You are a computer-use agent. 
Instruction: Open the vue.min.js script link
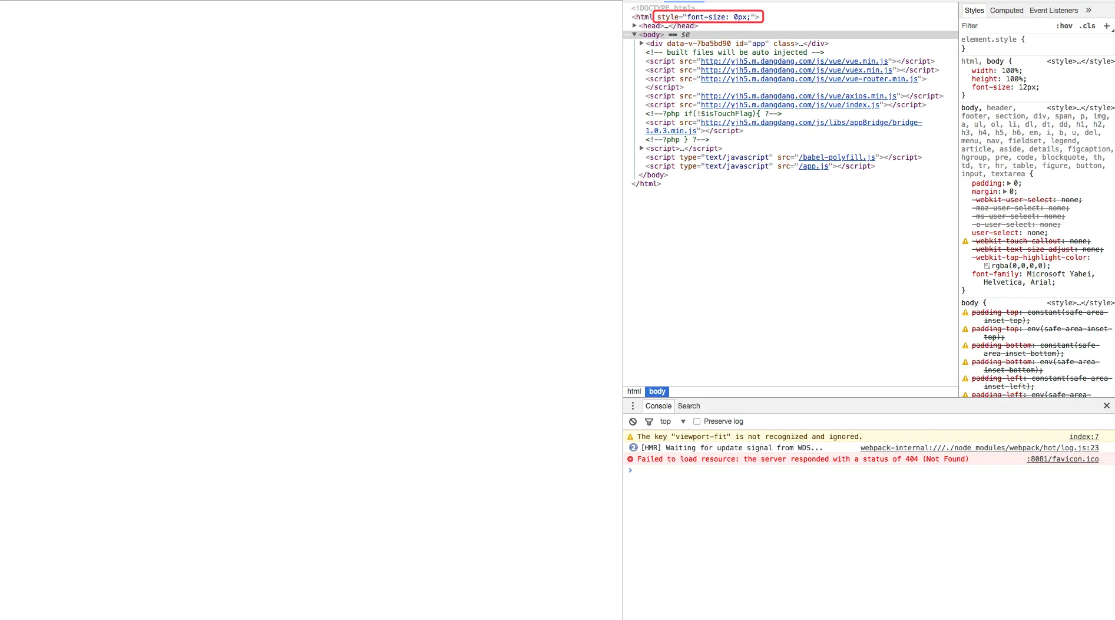coord(795,61)
